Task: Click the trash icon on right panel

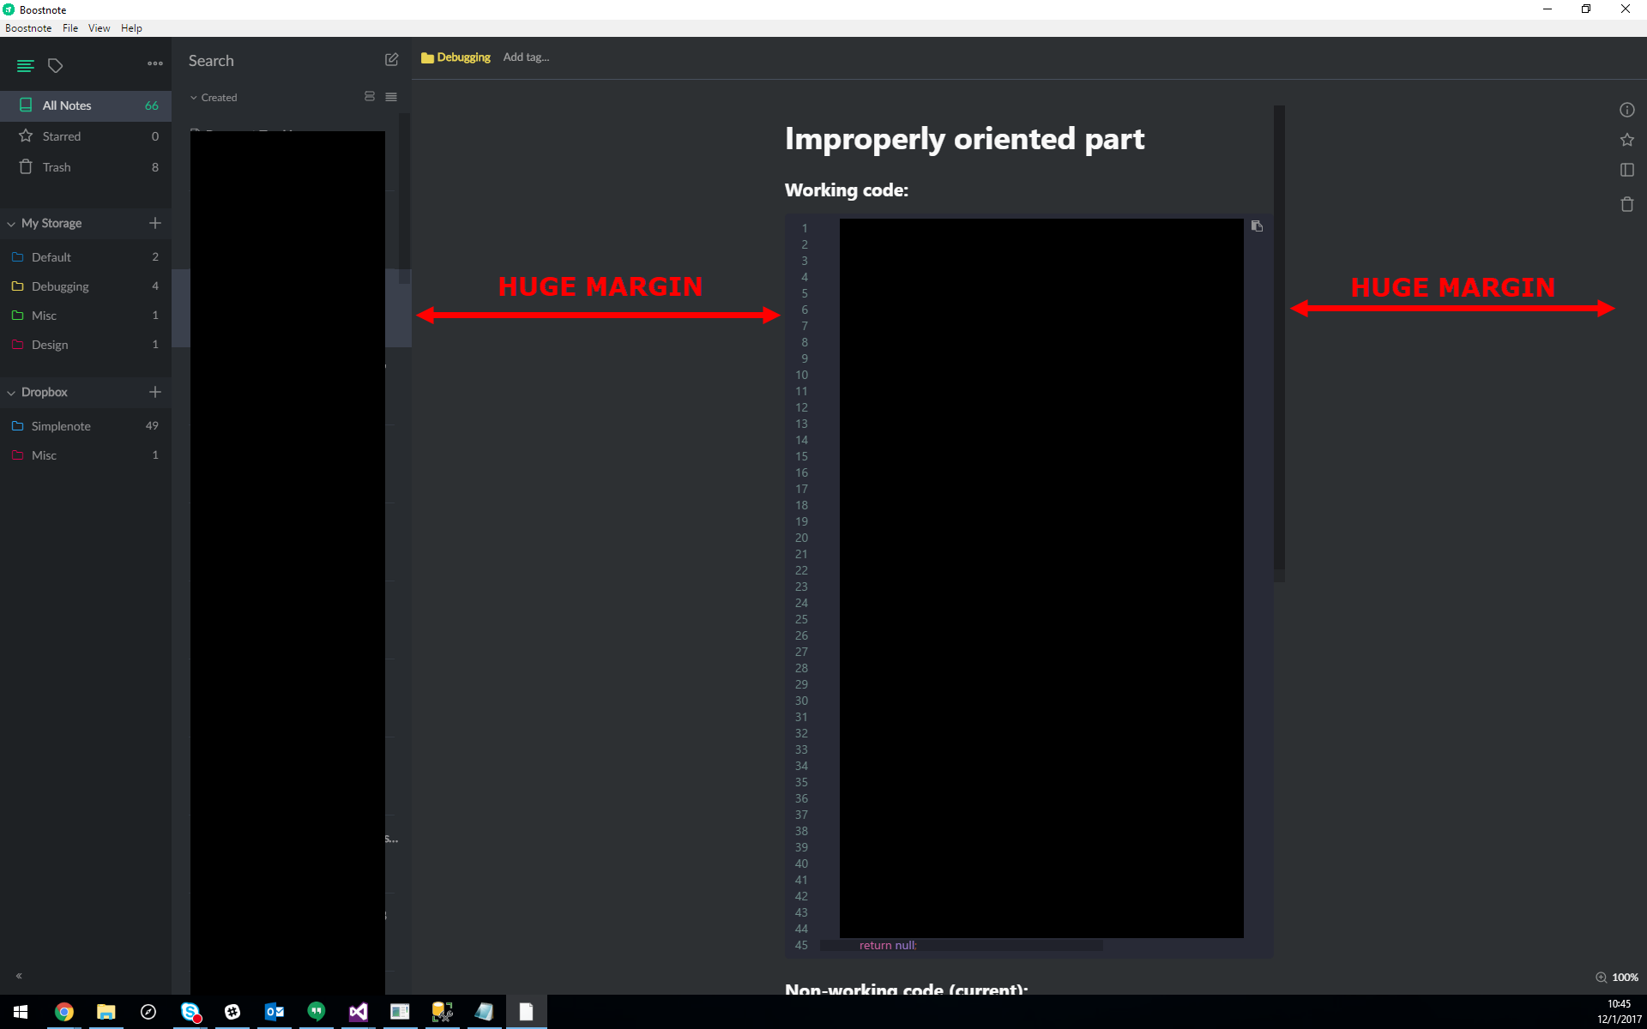Action: coord(1627,201)
